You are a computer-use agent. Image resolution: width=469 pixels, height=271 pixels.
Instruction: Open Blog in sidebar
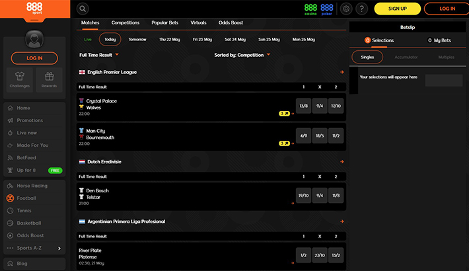click(x=34, y=264)
